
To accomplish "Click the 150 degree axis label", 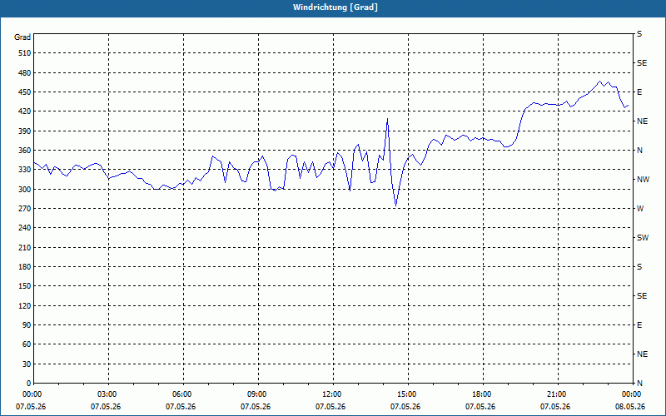I will [25, 286].
